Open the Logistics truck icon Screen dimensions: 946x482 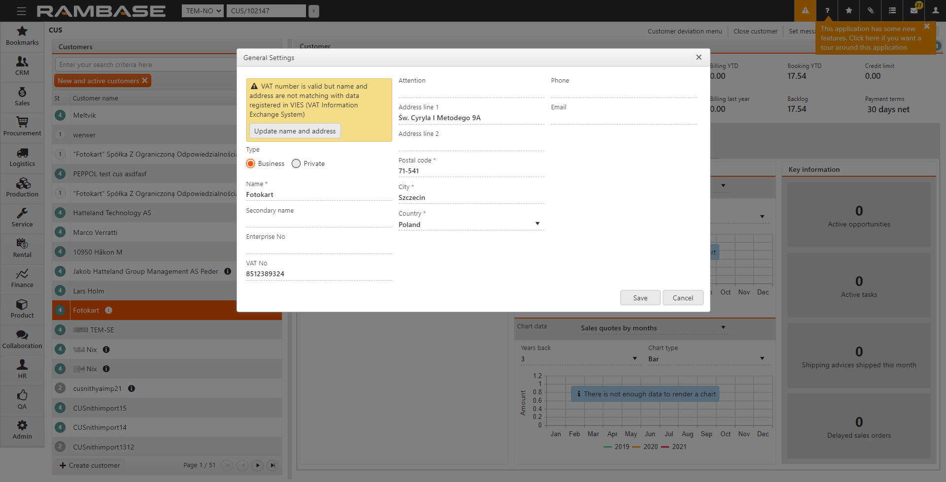tap(22, 153)
